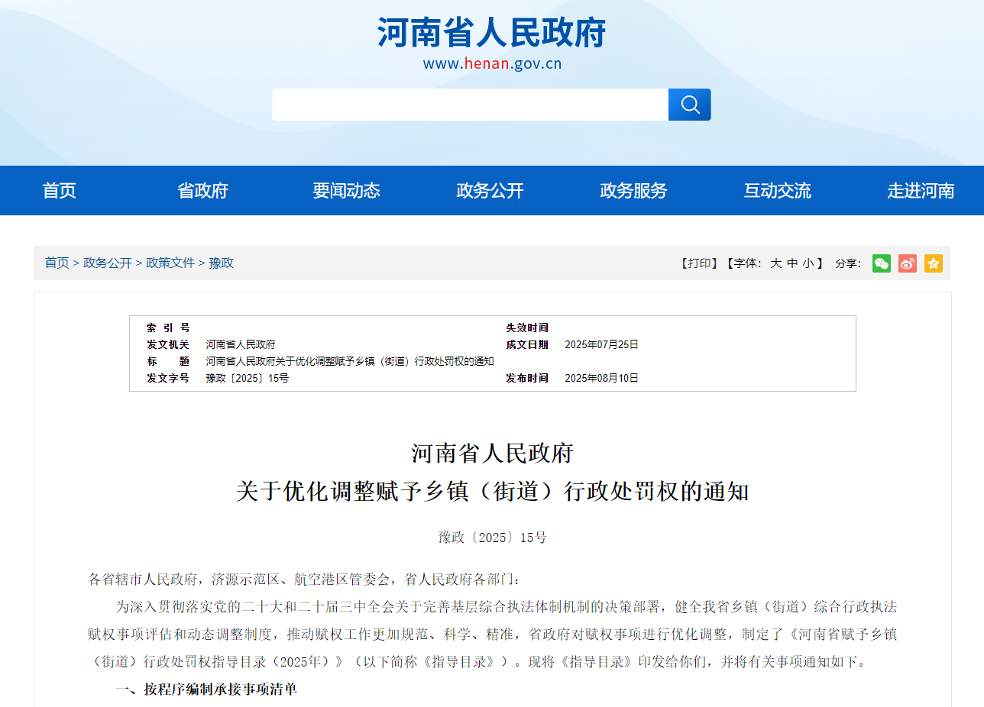Go to 豫政 in the breadcrumb
984x707 pixels.
(x=222, y=263)
